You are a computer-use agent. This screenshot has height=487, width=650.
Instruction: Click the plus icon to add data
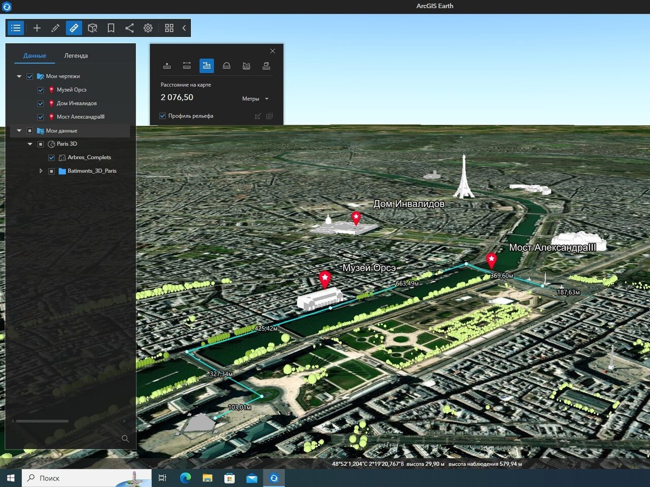(37, 28)
